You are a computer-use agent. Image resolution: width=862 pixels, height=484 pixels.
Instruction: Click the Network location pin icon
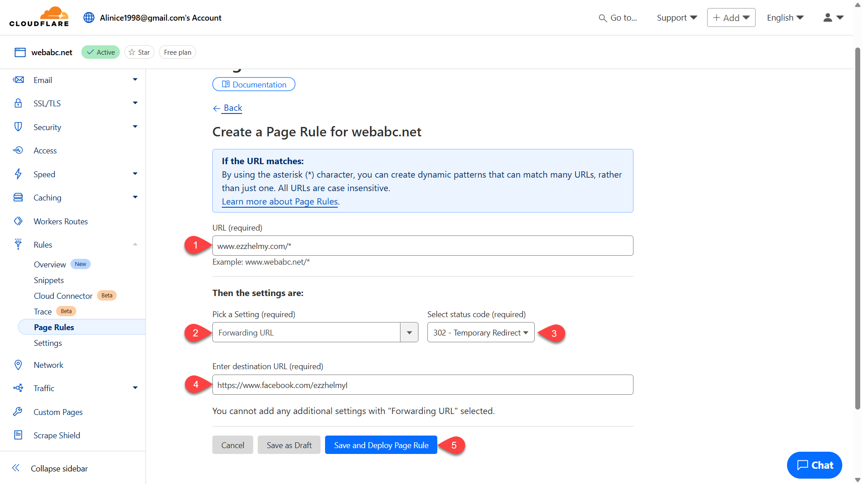point(18,365)
